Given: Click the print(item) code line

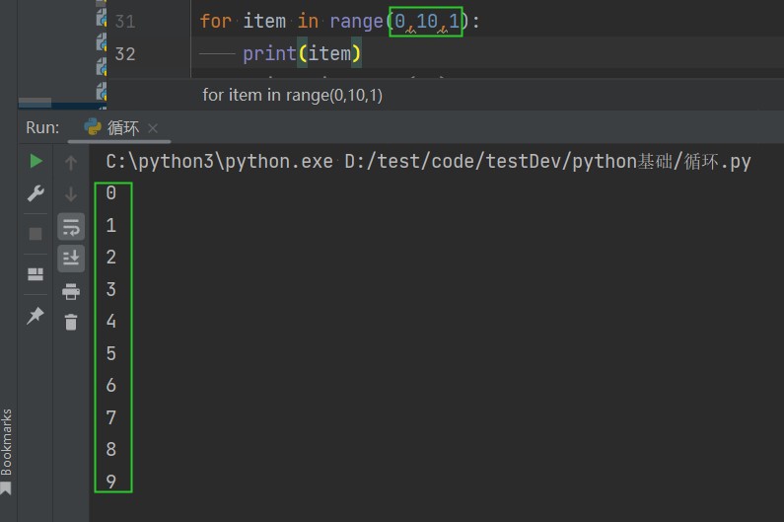Looking at the screenshot, I should coord(302,53).
